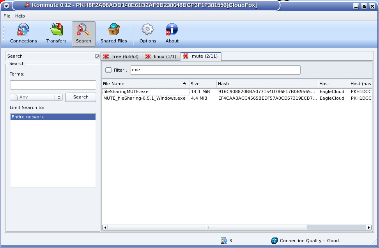Image resolution: width=379 pixels, height=248 pixels.
Task: Select the Search toolbar button
Action: coord(83,34)
